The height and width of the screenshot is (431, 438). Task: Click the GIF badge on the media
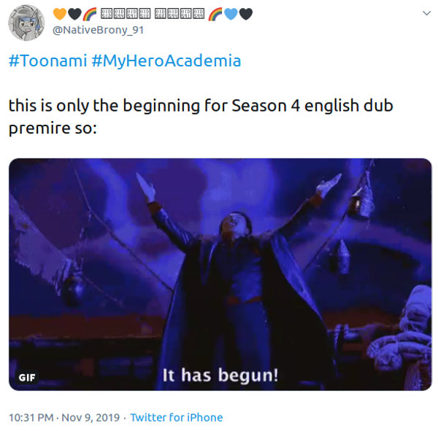pos(27,378)
